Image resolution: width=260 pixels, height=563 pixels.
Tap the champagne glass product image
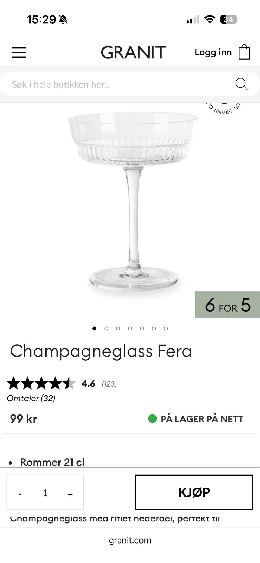coord(133,202)
